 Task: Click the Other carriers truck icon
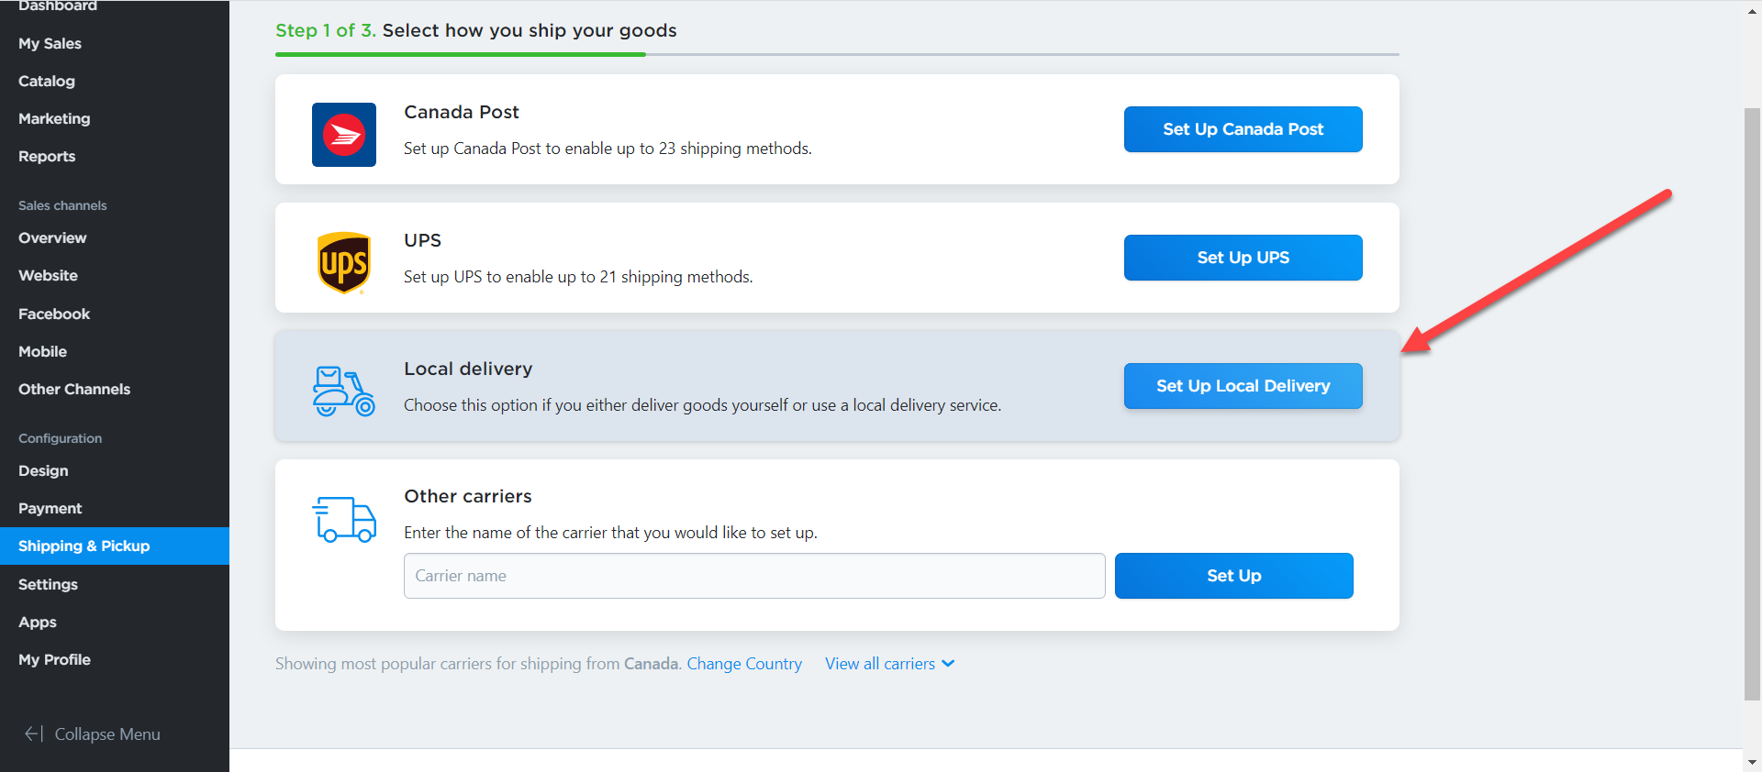click(344, 520)
